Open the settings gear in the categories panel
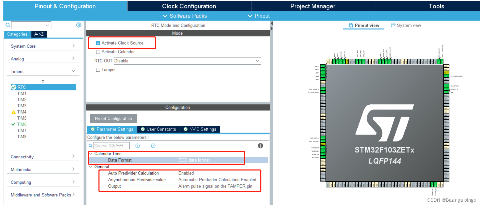Viewport: 480px width, 205px height. click(x=79, y=25)
